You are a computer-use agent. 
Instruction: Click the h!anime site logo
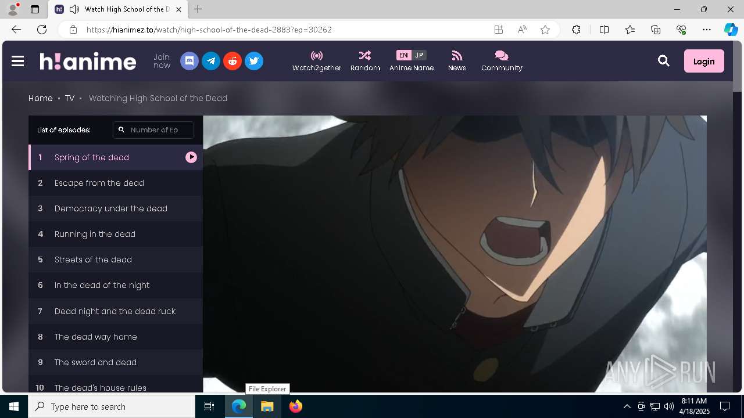tap(88, 61)
